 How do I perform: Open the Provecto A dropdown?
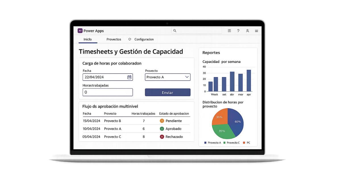[x=168, y=77]
